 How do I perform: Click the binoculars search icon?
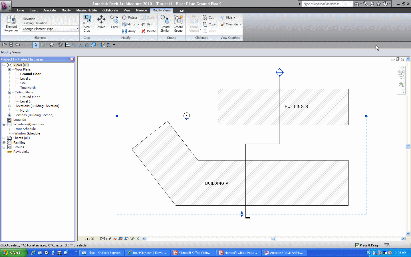356,4
